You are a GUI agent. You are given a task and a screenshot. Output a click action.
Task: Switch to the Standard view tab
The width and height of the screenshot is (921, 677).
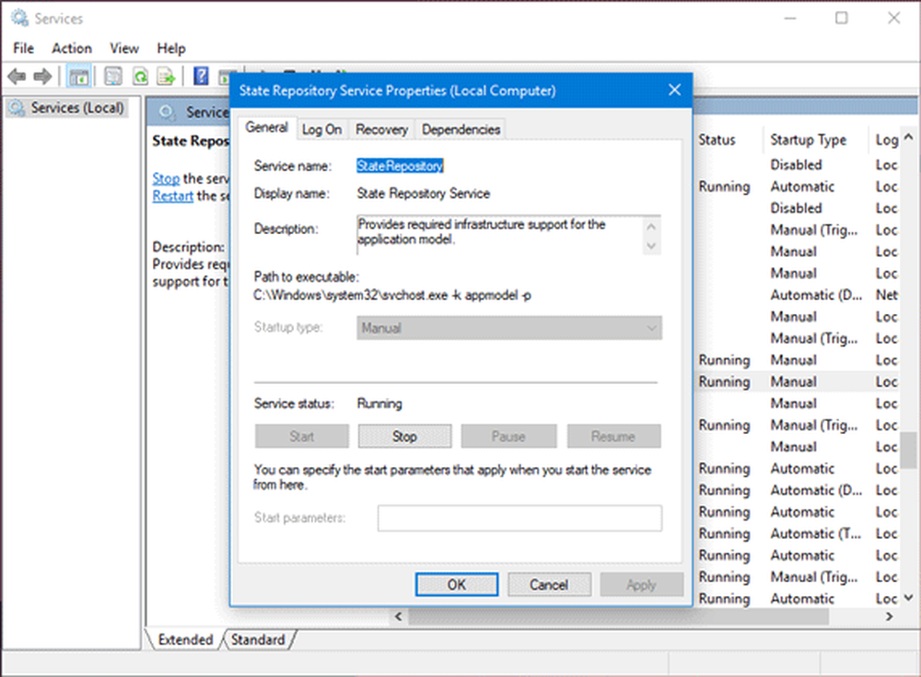click(x=258, y=639)
